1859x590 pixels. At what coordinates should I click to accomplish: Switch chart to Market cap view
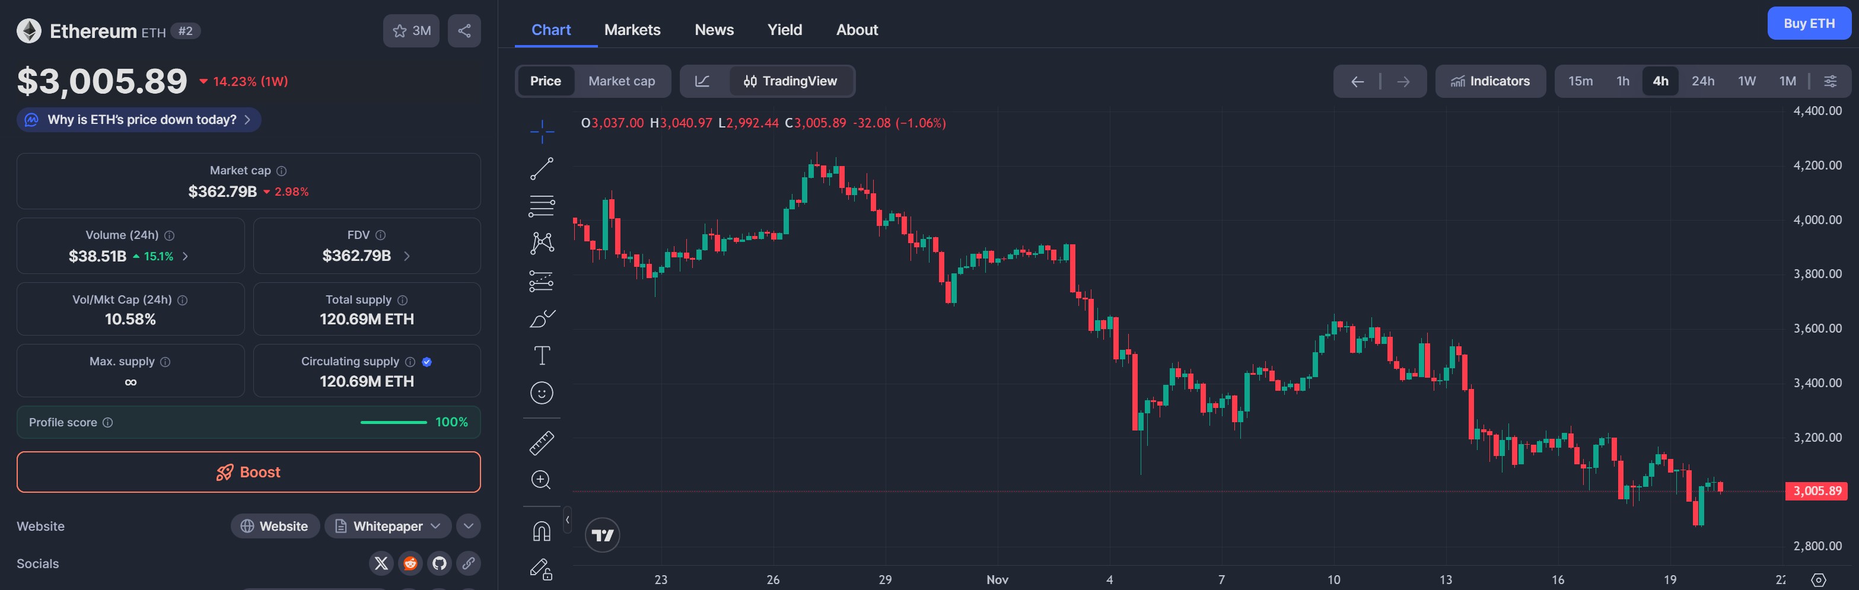pos(622,81)
